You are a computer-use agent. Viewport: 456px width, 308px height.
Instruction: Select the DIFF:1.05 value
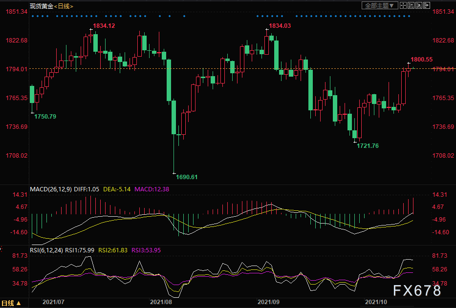(87, 189)
